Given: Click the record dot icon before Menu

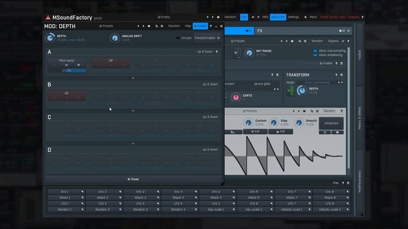Looking at the screenshot, I should (x=305, y=17).
